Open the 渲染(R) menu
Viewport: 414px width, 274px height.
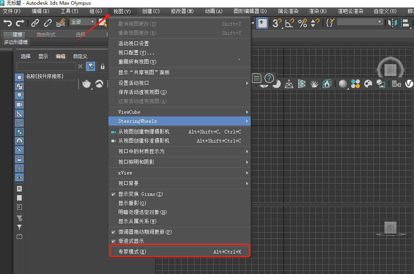pyautogui.click(x=318, y=11)
